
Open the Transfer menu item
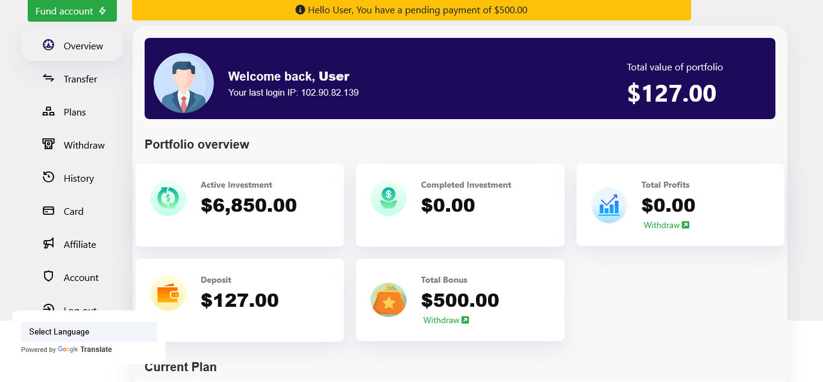[x=80, y=79]
